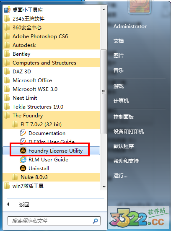Focus the 搜索程序和文件 search box

[54, 221]
